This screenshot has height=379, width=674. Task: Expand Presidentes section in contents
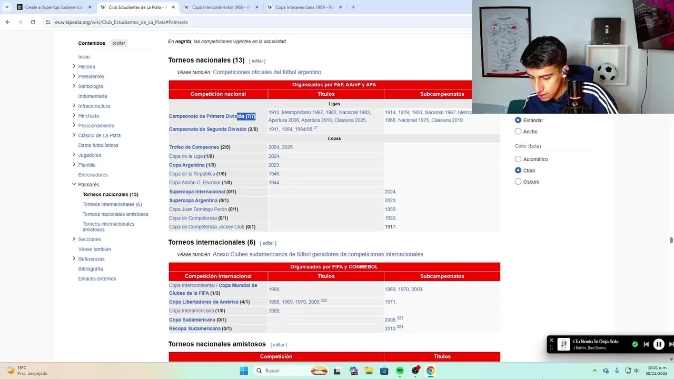pyautogui.click(x=74, y=76)
